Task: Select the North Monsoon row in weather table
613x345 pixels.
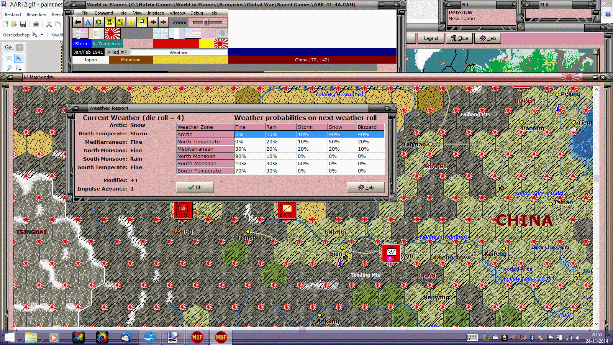Action: (x=280, y=156)
